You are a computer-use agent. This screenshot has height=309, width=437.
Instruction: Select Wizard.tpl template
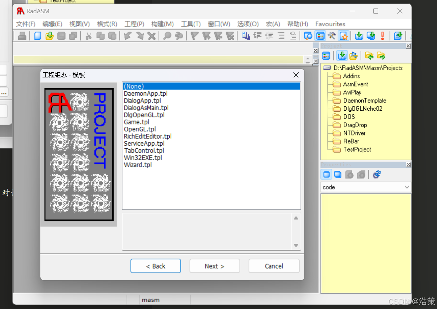(x=137, y=165)
